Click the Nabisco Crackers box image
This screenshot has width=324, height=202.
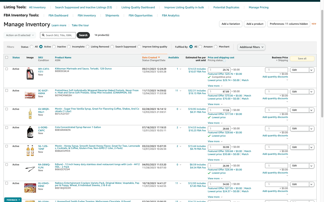(x=30, y=188)
